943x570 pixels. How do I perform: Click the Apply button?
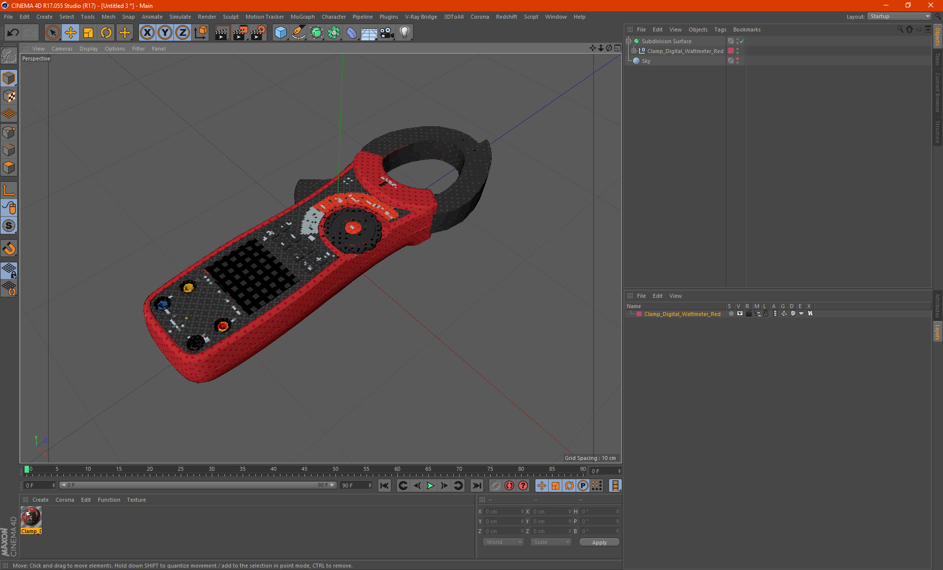point(599,542)
